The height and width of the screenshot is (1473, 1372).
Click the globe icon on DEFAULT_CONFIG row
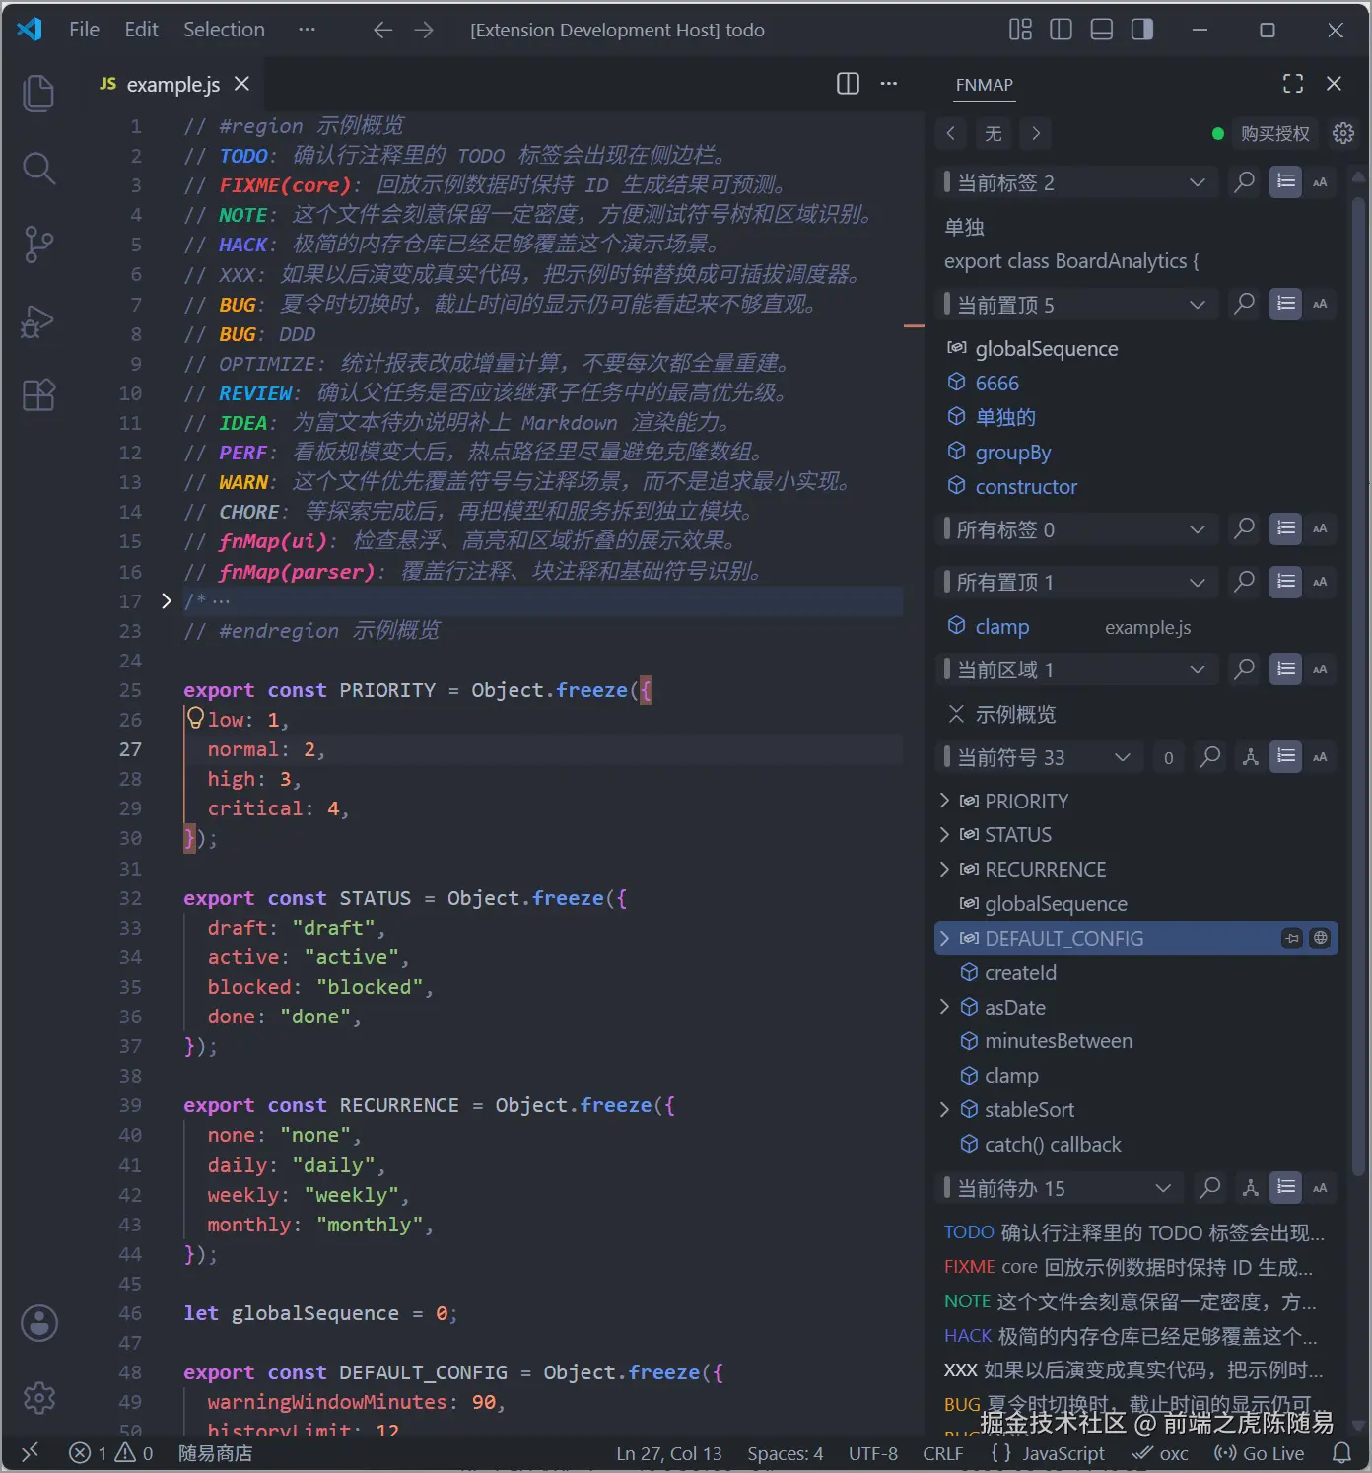(1321, 939)
